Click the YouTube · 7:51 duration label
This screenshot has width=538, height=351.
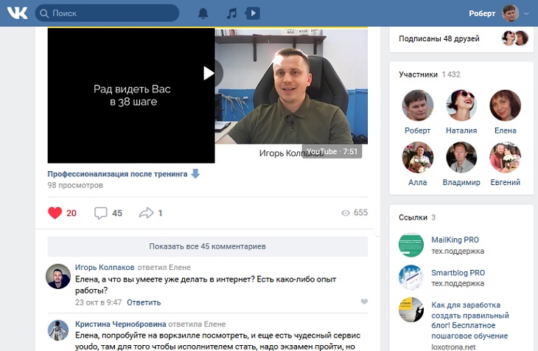pos(332,151)
